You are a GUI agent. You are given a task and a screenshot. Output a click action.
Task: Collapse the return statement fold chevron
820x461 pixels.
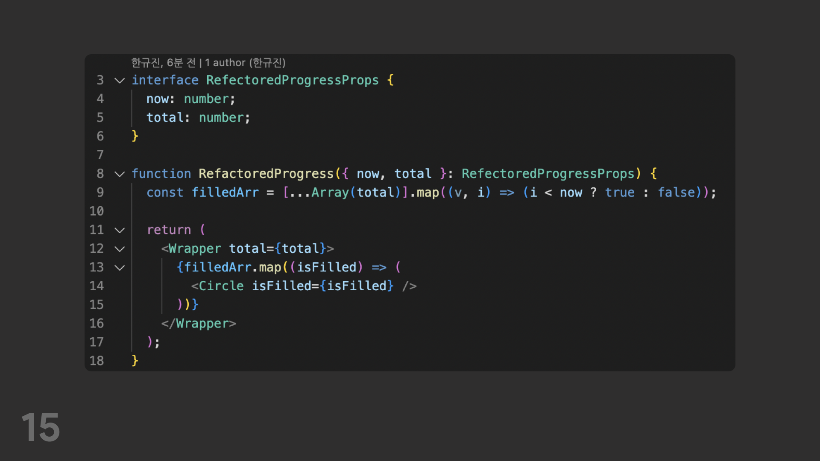pos(120,230)
